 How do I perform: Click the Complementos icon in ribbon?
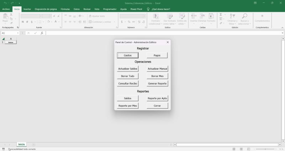pyautogui.click(x=262, y=16)
